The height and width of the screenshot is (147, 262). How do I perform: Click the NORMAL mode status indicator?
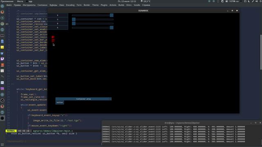coord(11,131)
